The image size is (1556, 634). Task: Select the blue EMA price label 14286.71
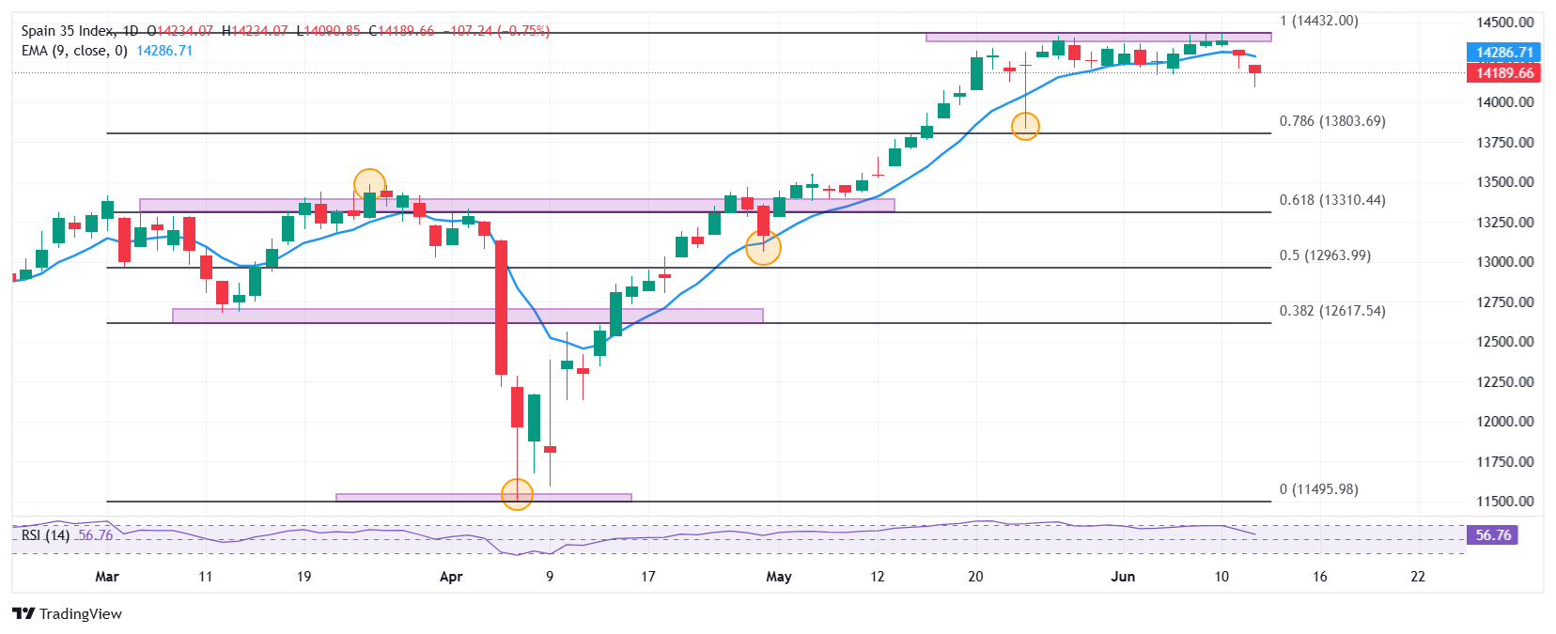coord(1503,53)
